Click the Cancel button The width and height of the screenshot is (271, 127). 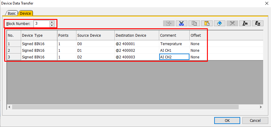(x=255, y=121)
